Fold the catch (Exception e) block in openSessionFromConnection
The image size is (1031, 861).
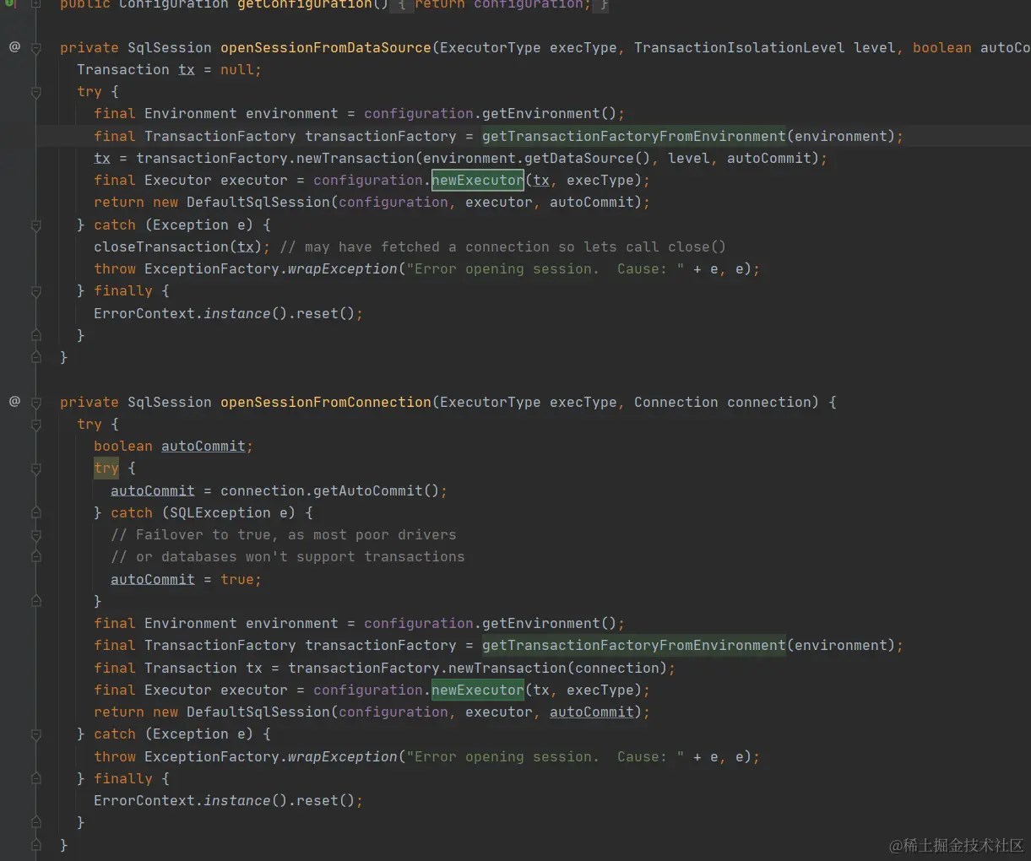coord(36,734)
